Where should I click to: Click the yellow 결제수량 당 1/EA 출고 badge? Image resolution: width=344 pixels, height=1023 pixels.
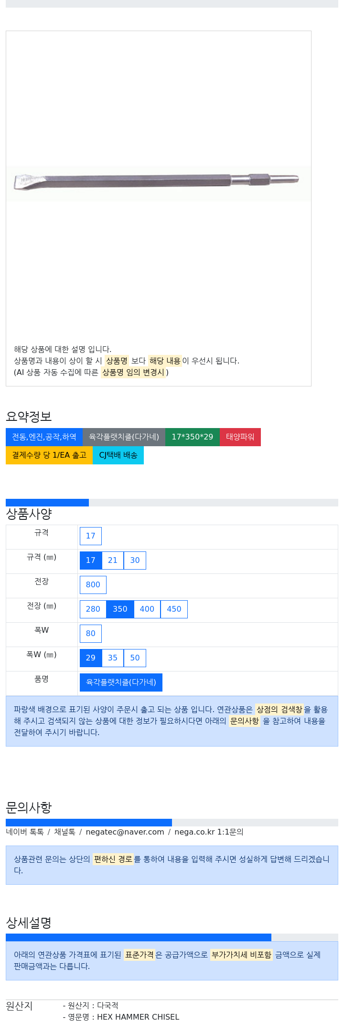pyautogui.click(x=49, y=455)
